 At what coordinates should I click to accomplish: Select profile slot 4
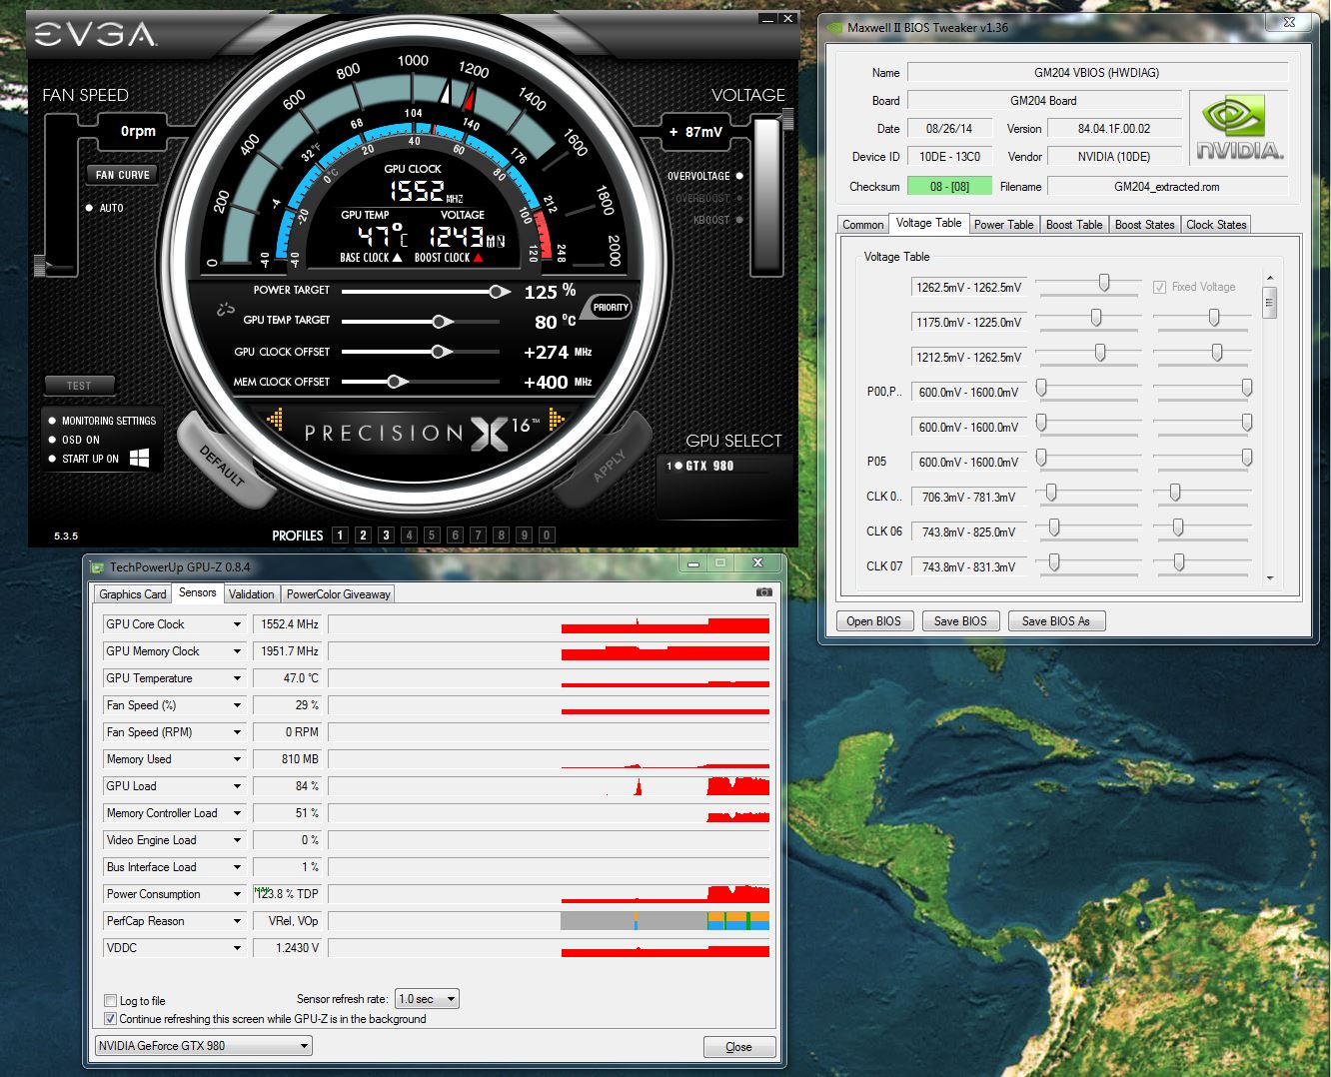click(x=409, y=536)
